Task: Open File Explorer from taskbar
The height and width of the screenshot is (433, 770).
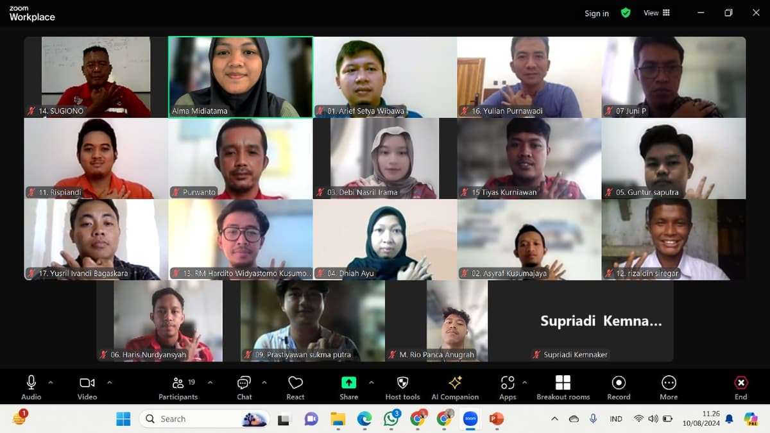Action: 338,419
